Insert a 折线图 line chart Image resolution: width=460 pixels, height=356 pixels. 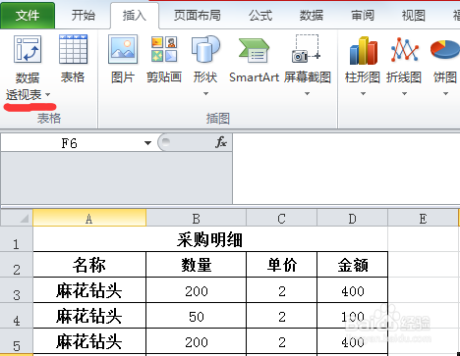pos(404,50)
